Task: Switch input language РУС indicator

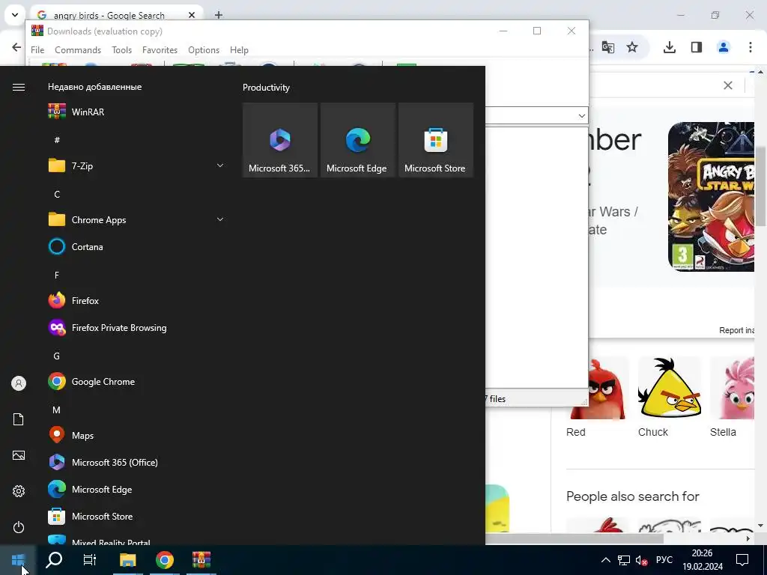Action: (664, 560)
